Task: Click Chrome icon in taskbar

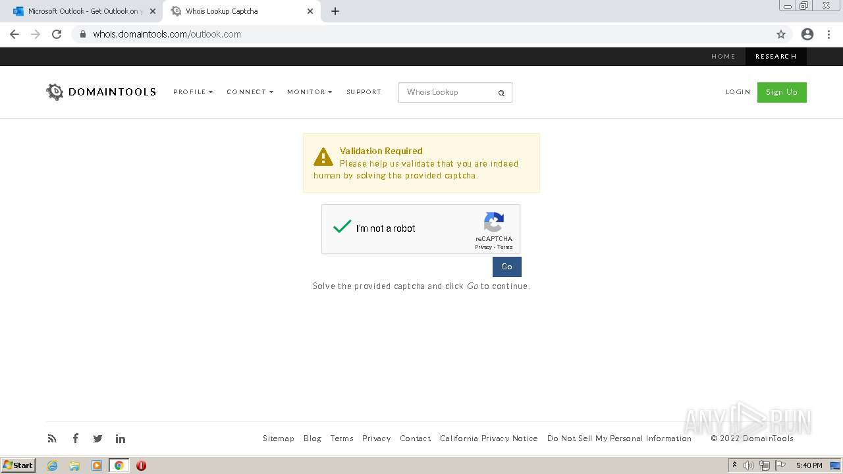Action: (x=119, y=465)
